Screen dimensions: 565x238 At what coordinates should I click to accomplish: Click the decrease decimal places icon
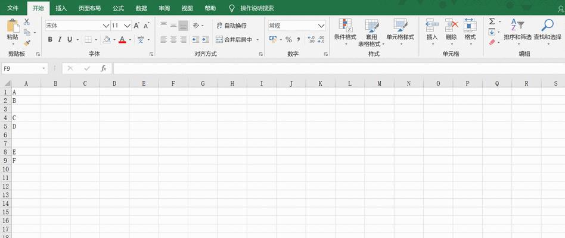(321, 39)
